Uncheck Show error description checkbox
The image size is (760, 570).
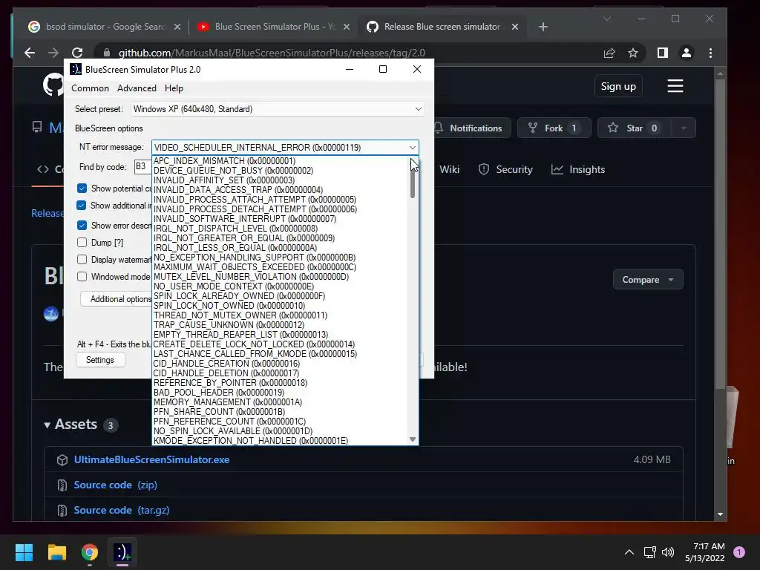[82, 226]
